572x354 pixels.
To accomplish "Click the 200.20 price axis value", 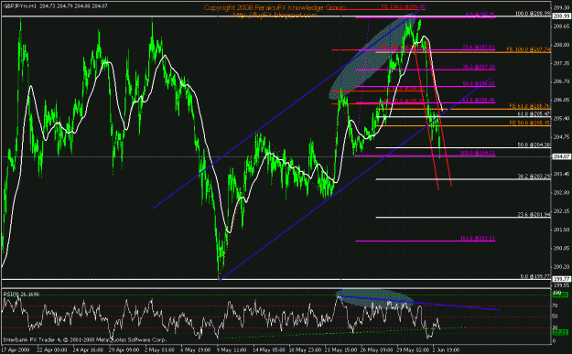I will [x=561, y=267].
